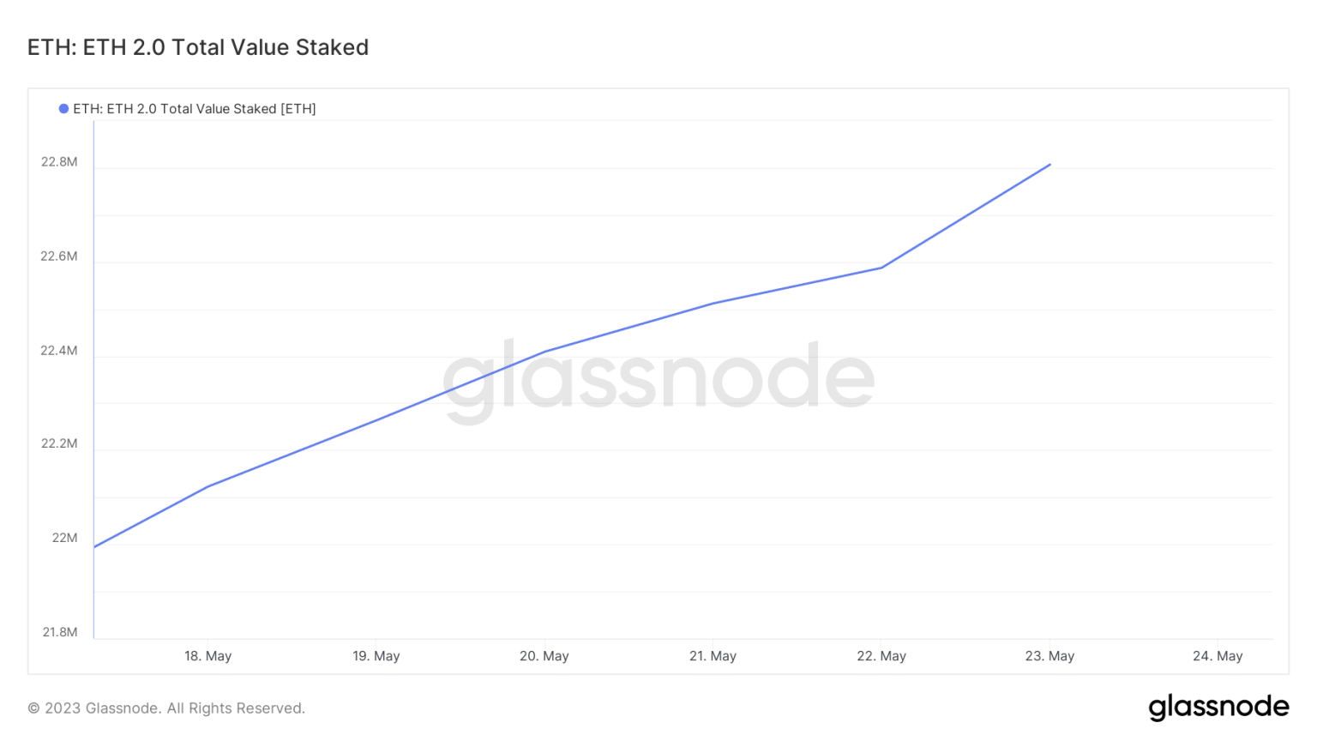Select the 18. May x-axis label

(x=208, y=656)
